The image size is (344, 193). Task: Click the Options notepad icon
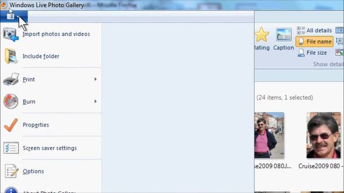click(11, 171)
